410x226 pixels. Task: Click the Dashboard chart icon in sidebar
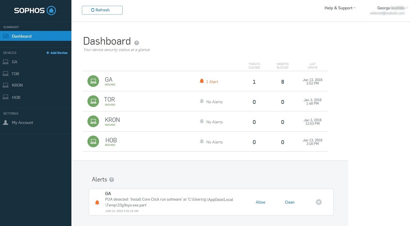[6, 36]
